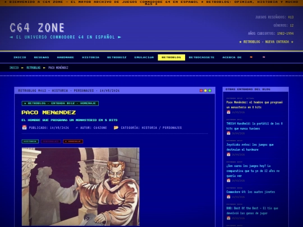Click the yellow window dot on article

205,91
